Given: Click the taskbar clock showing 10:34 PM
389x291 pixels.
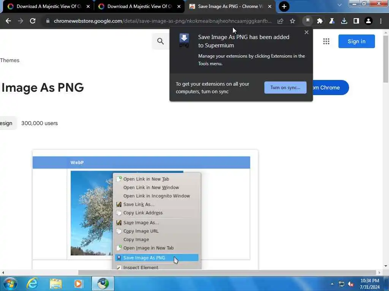Looking at the screenshot, I should (370, 284).
